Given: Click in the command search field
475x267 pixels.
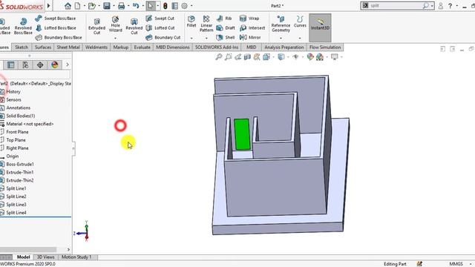Looking at the screenshot, I should click(396, 6).
